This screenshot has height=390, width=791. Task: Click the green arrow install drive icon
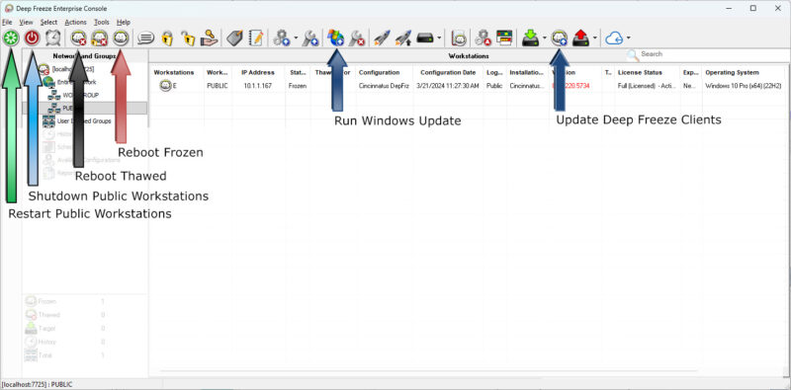click(x=531, y=38)
